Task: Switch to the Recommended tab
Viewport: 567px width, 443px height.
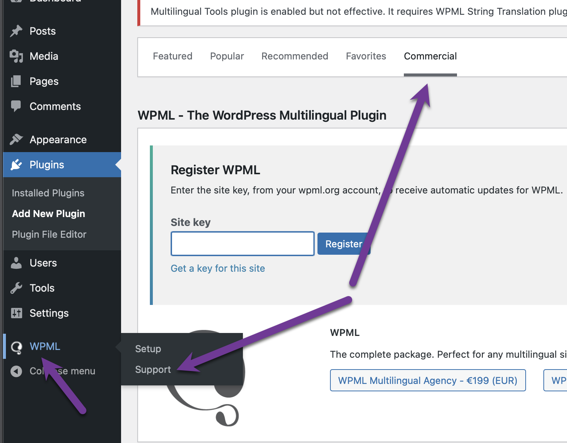Action: tap(295, 56)
